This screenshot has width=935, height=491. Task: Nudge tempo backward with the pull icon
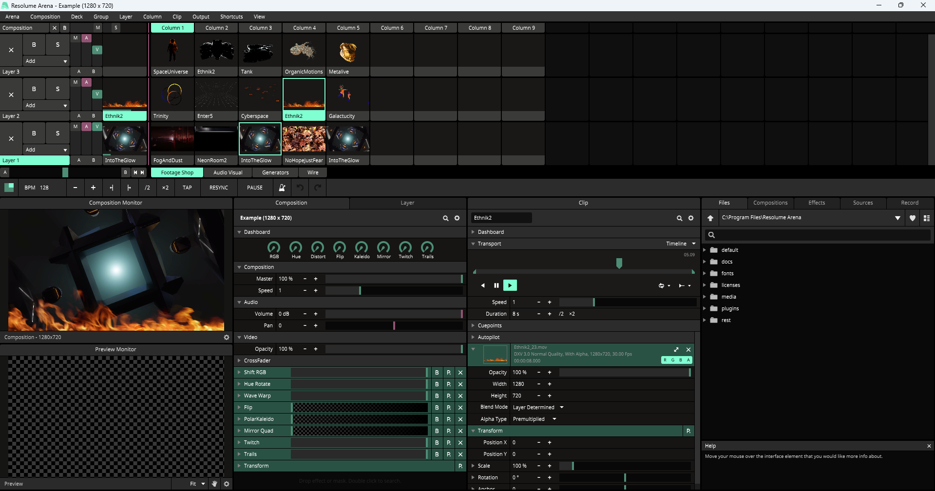(112, 188)
